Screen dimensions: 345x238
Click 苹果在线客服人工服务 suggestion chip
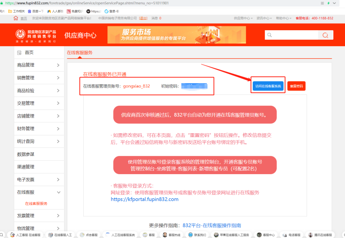tap(232, 235)
